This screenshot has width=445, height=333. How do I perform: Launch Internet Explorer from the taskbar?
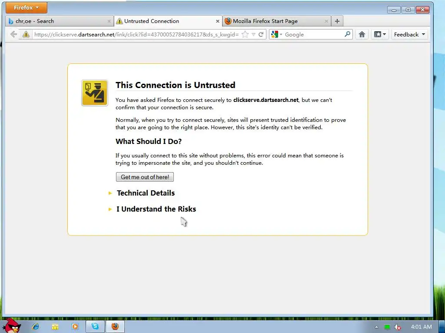(x=36, y=326)
